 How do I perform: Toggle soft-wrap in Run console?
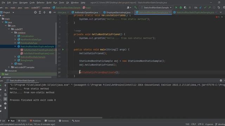[5, 94]
